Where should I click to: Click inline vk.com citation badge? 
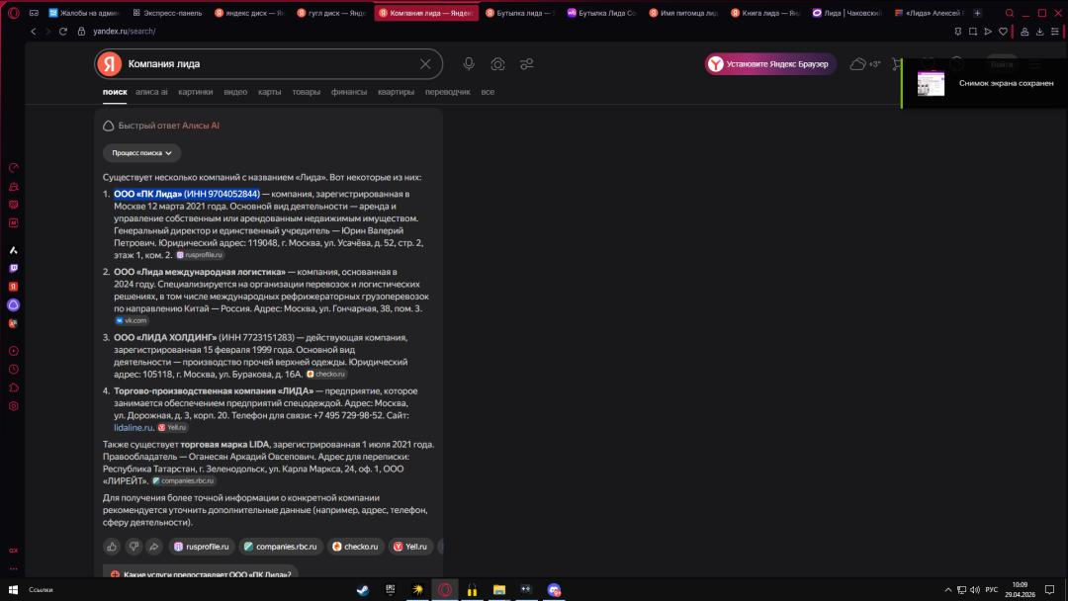[x=132, y=320]
